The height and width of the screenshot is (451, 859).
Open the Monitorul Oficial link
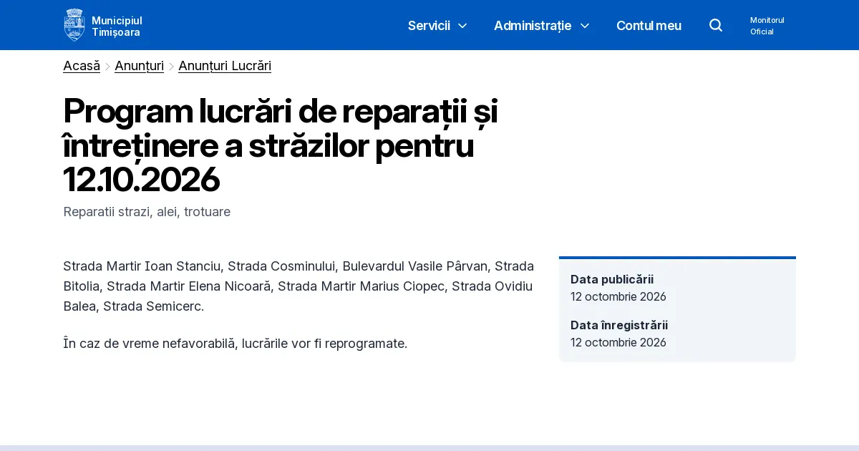pos(767,26)
